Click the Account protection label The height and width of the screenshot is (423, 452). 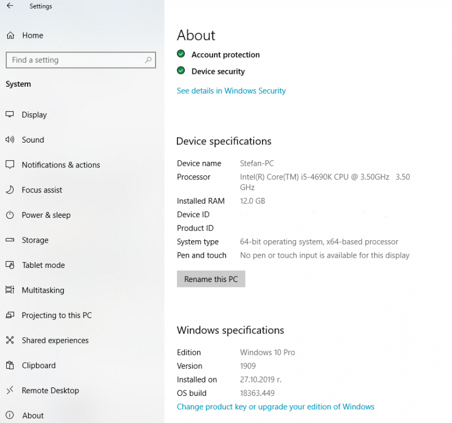pyautogui.click(x=225, y=55)
